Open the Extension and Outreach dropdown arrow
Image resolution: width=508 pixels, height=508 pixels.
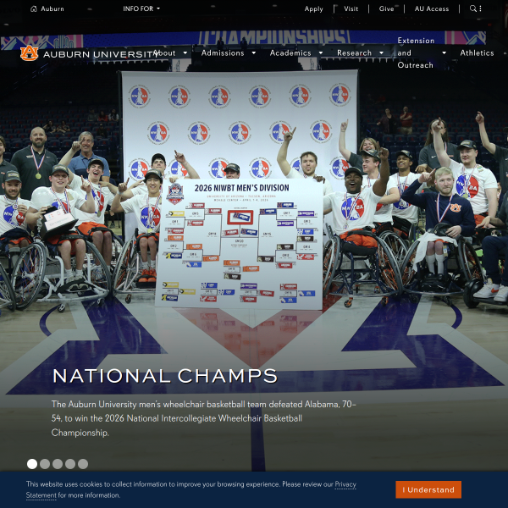444,52
